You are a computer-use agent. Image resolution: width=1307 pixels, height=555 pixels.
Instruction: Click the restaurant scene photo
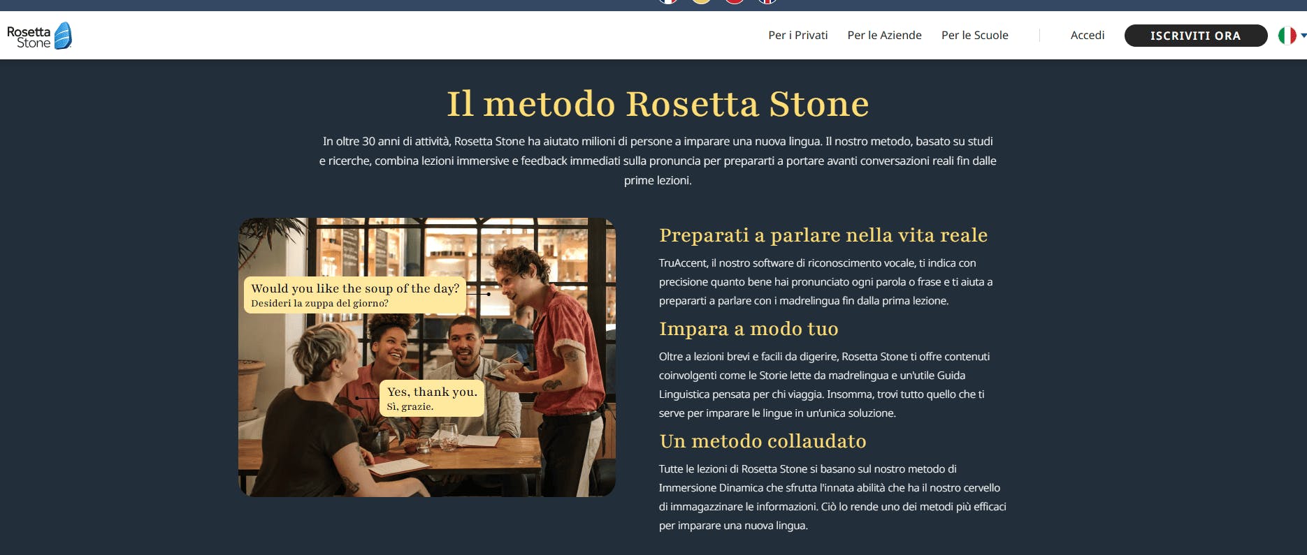click(427, 357)
